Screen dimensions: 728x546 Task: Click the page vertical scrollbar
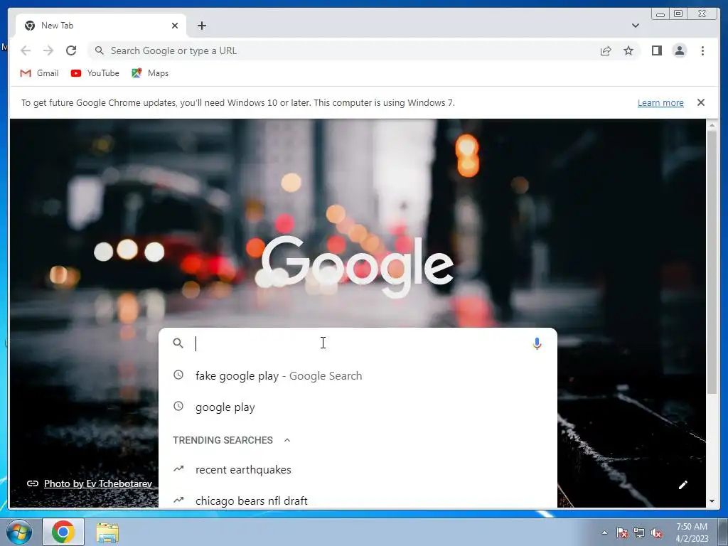pyautogui.click(x=712, y=263)
